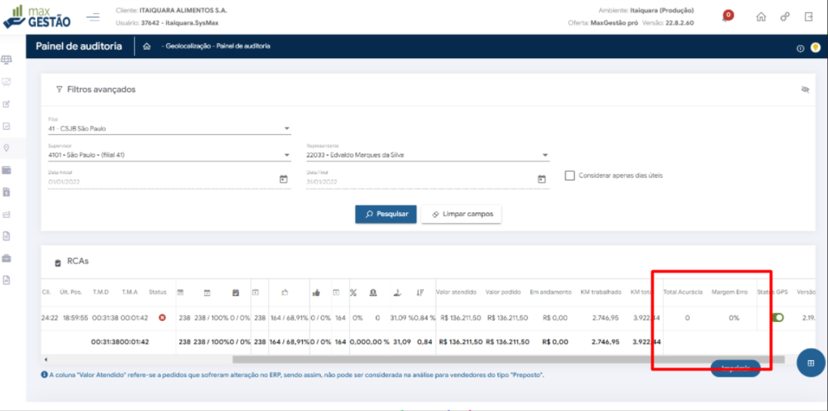Click the thumbs-up outline column header icon
Image resolution: width=828 pixels, height=411 pixels.
click(285, 292)
